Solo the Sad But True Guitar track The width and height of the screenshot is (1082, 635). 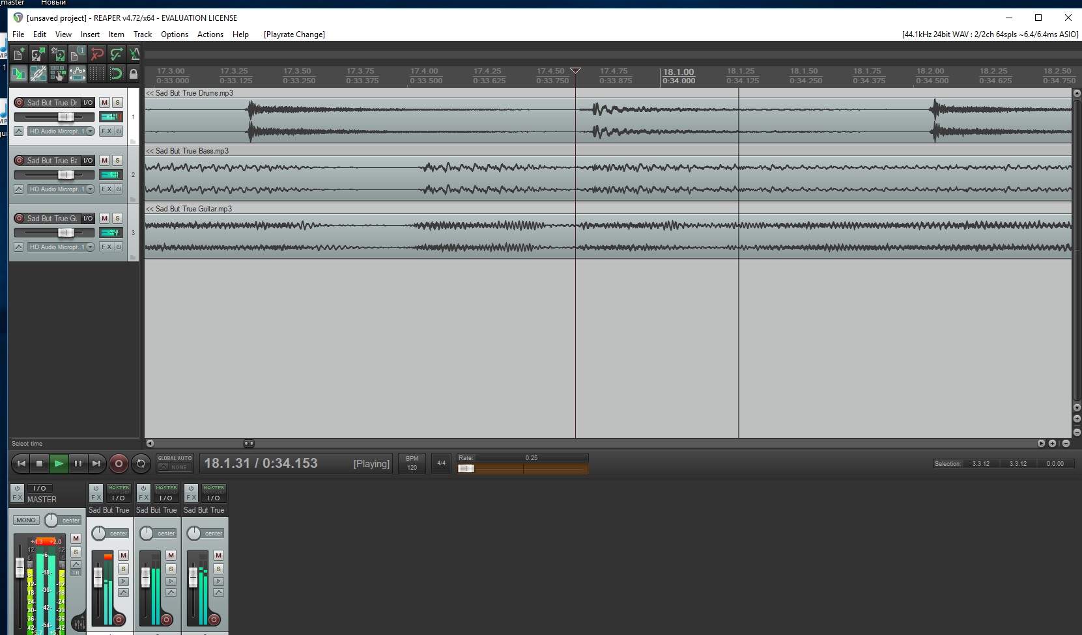click(x=117, y=219)
